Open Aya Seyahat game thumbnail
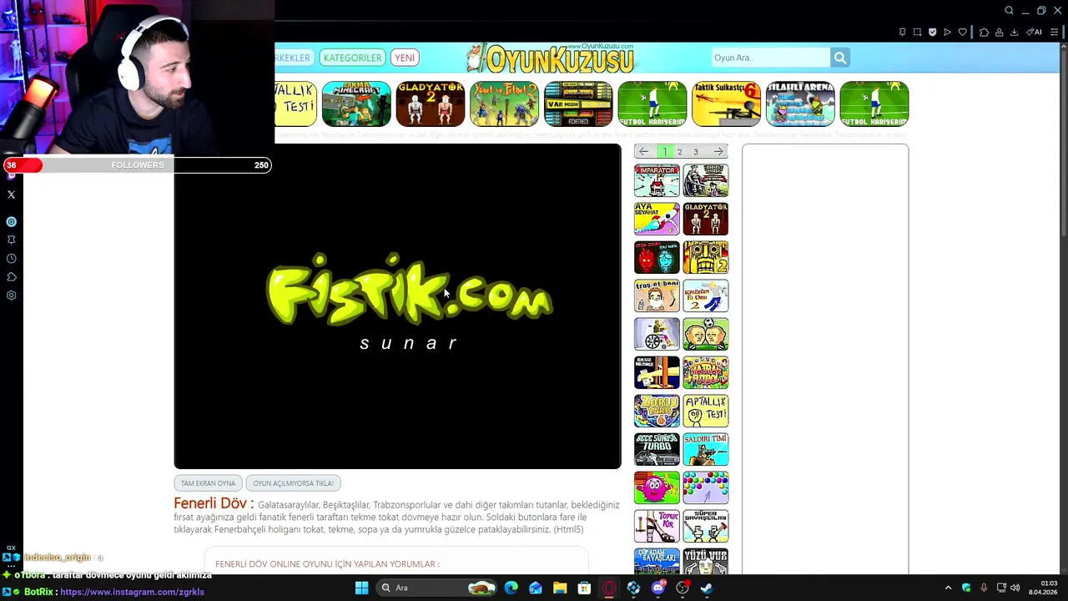 tap(657, 220)
